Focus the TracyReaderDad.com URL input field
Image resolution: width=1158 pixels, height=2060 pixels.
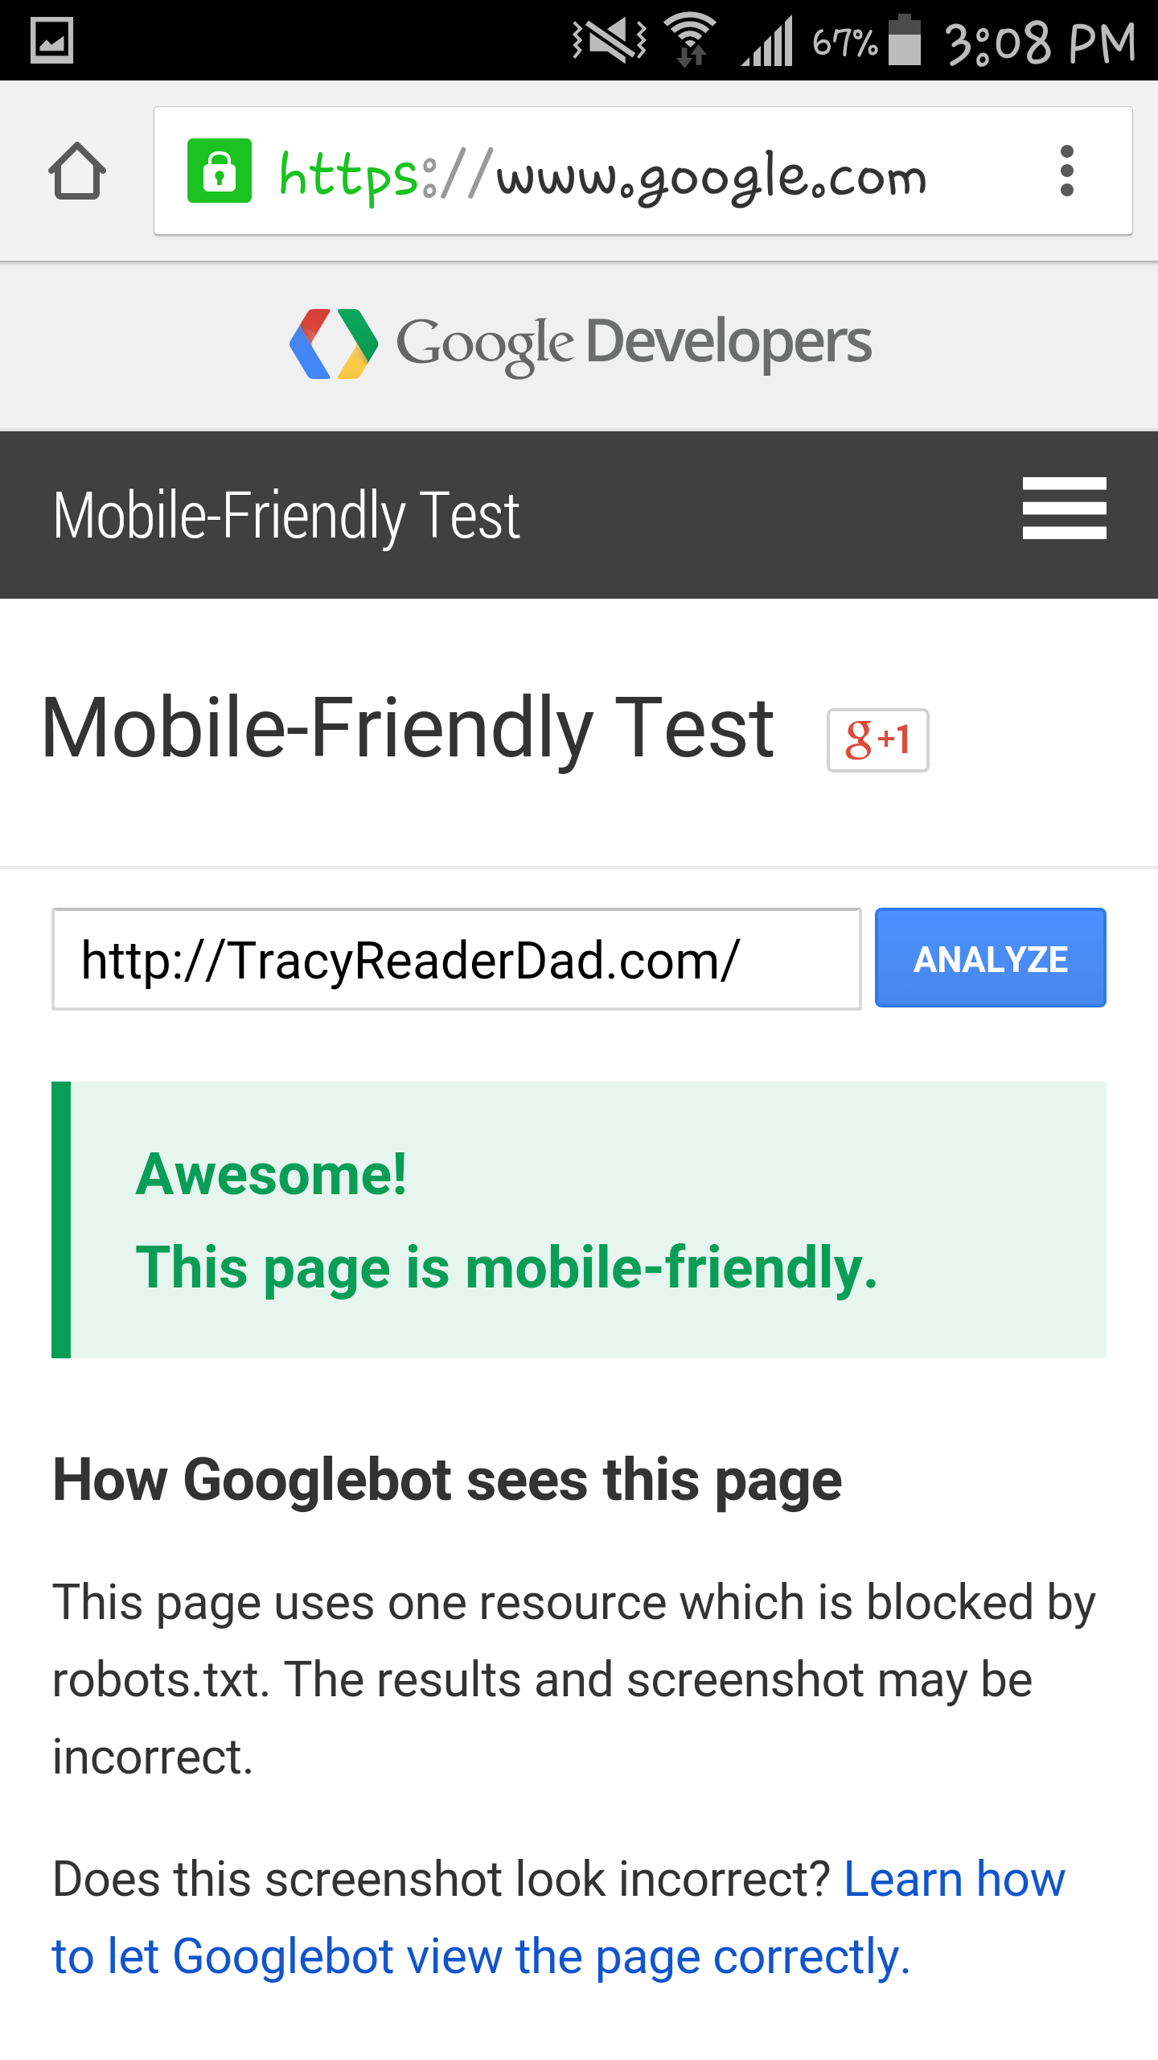coord(456,959)
